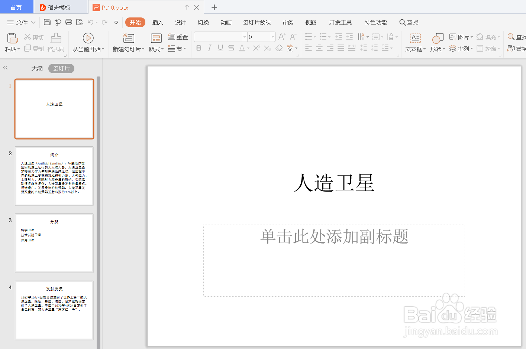Click the Replace (替换) icon

[511, 48]
